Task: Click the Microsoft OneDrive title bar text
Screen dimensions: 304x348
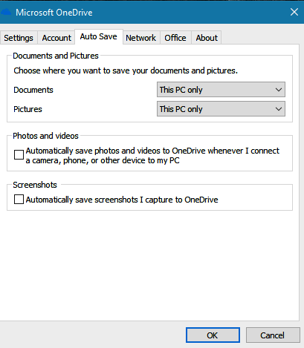Action: [x=54, y=13]
